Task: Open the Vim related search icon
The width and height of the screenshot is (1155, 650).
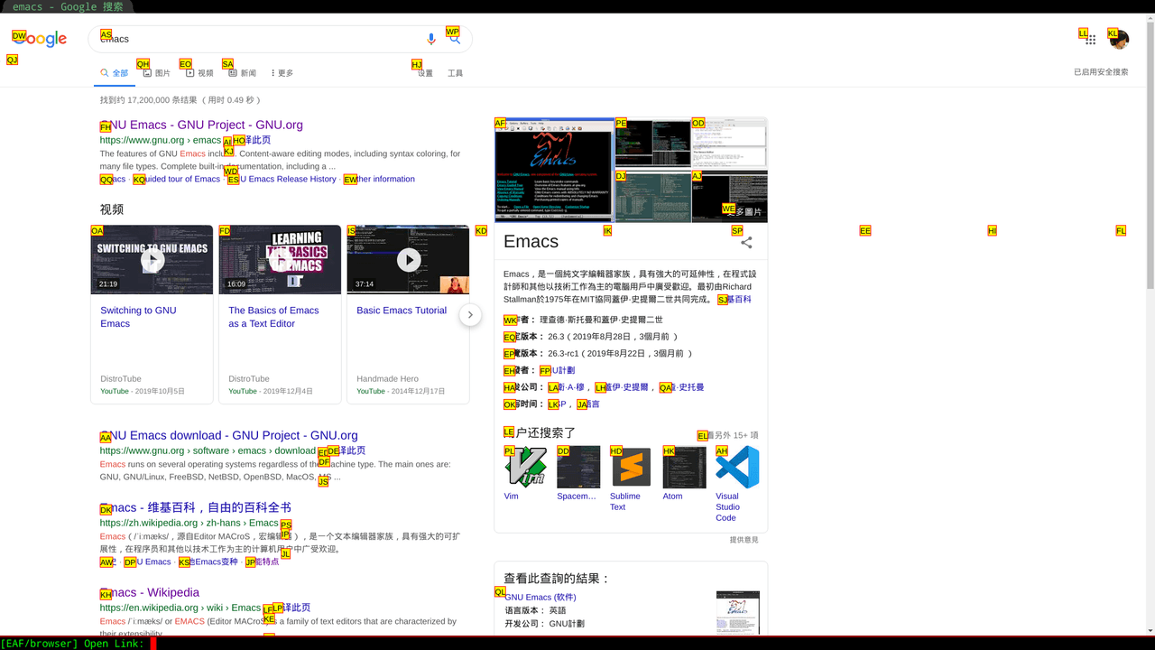Action: coord(525,467)
